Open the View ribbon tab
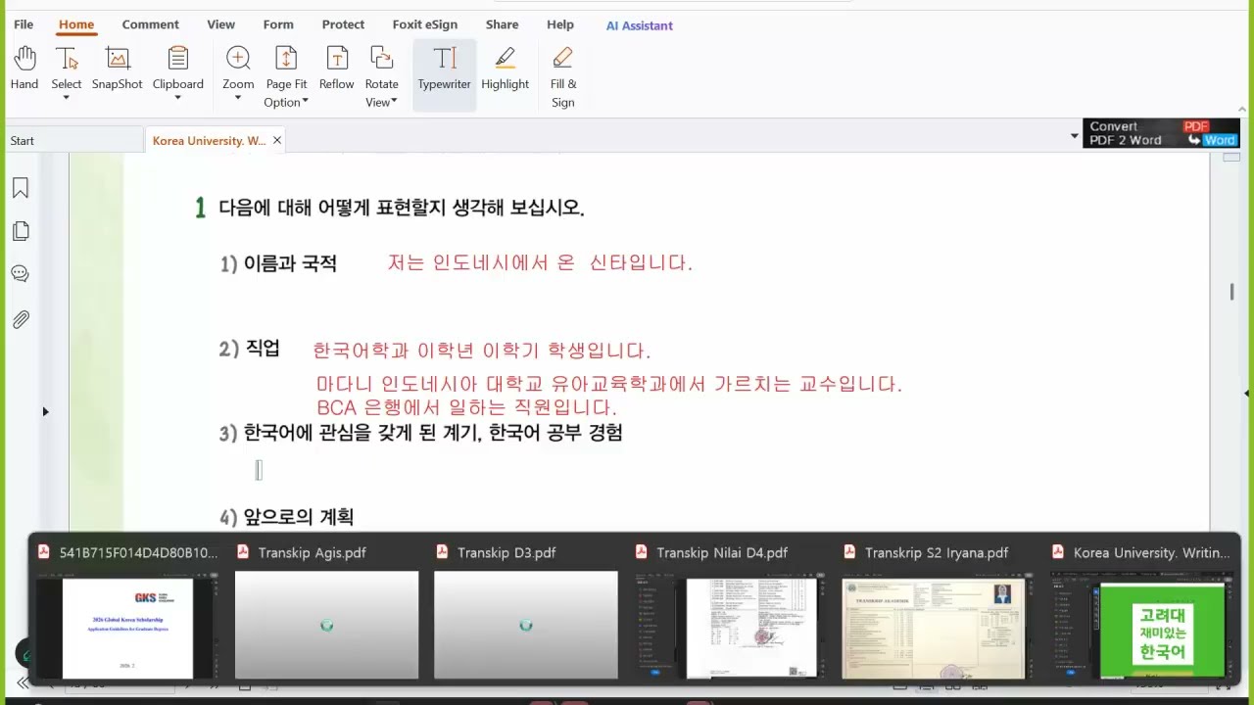The width and height of the screenshot is (1254, 705). [220, 24]
